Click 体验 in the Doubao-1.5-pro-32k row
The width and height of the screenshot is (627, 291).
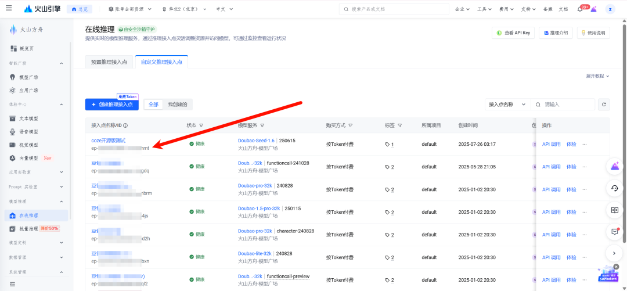[x=571, y=212]
